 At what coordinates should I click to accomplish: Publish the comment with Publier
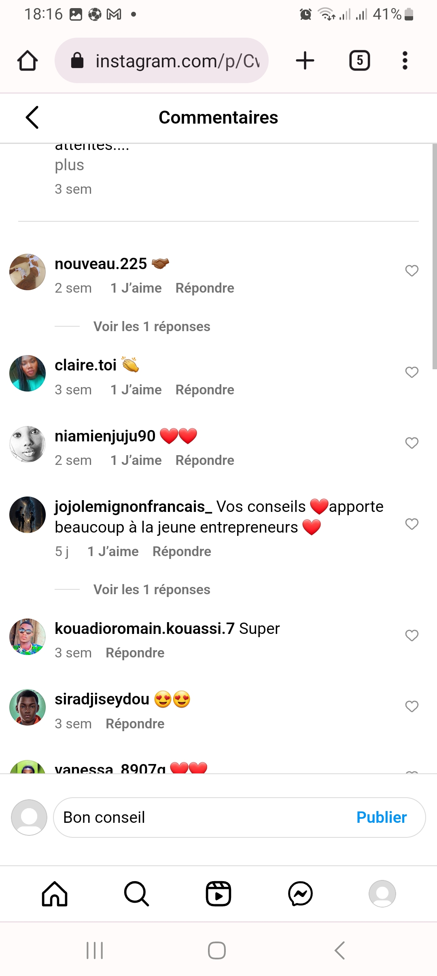click(x=381, y=818)
